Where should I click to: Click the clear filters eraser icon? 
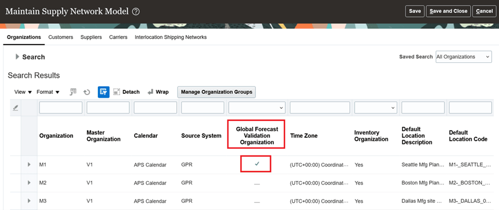click(x=16, y=108)
